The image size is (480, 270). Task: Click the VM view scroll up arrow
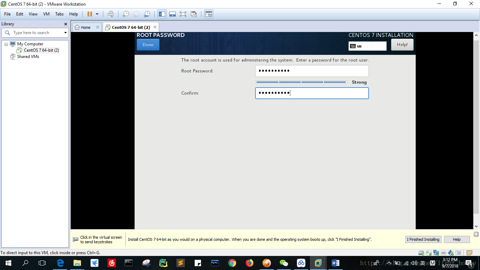[x=476, y=36]
